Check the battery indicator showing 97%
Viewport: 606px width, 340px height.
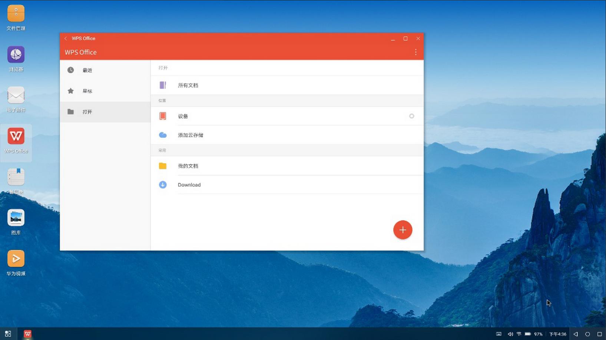click(534, 334)
